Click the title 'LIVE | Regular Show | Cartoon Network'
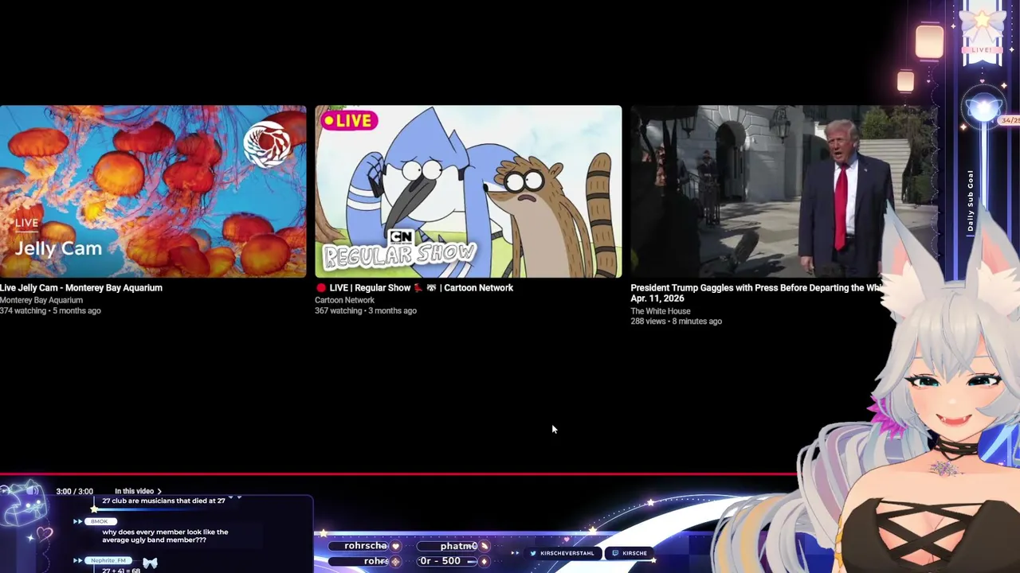 414,287
